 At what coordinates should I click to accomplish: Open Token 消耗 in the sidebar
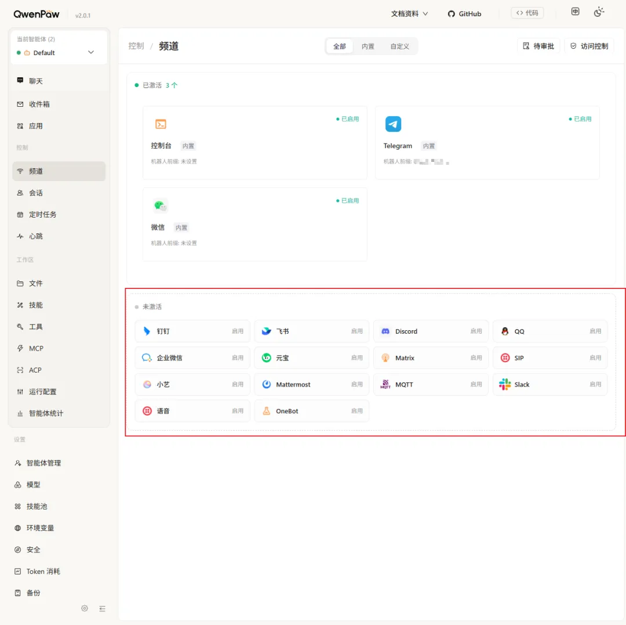[59, 572]
